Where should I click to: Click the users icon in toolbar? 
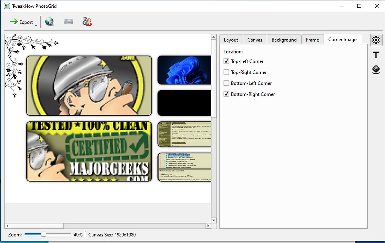(x=87, y=22)
